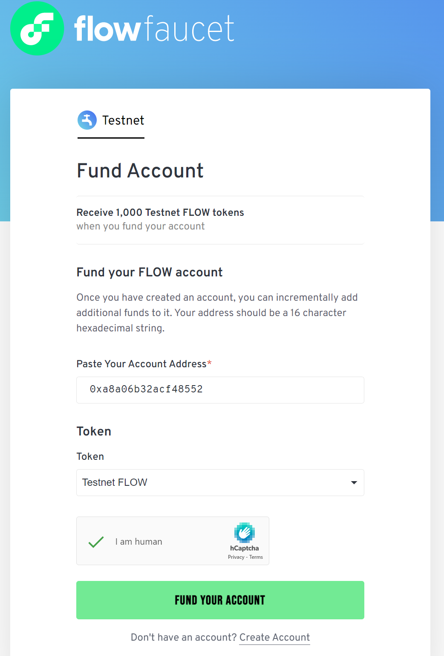Click the account address input field
This screenshot has height=656, width=444.
pos(220,390)
